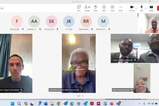Select the SK participant avatar
Viewport: 159px width, 106px height.
tap(51, 21)
